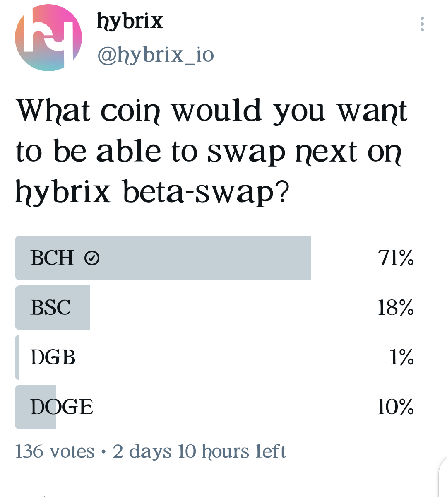Click the checkmark icon beside BCH
The height and width of the screenshot is (497, 447).
click(x=92, y=258)
